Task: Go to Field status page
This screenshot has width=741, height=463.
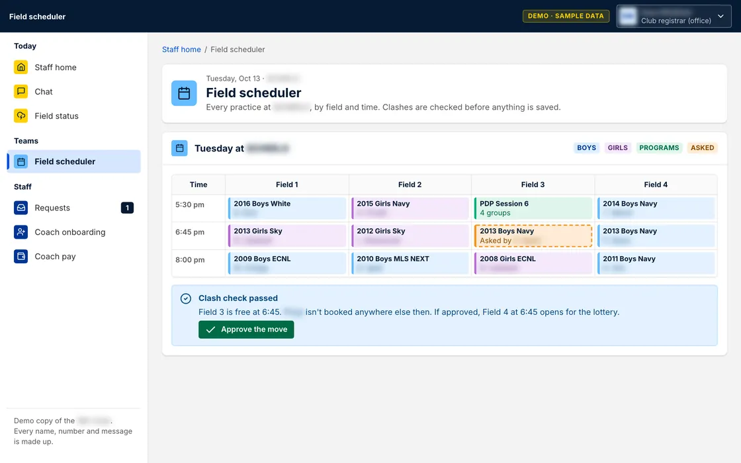Action: [x=73, y=116]
